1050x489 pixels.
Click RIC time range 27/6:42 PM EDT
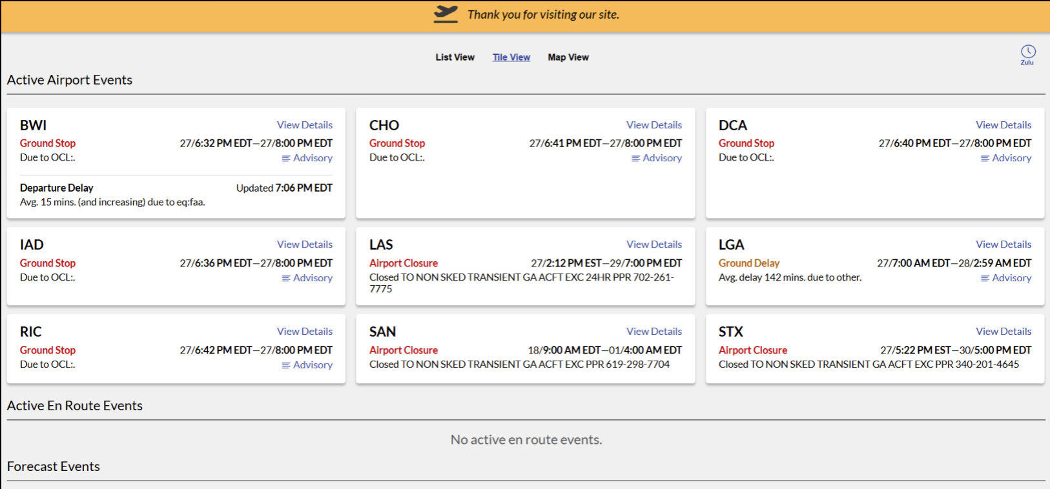(256, 350)
